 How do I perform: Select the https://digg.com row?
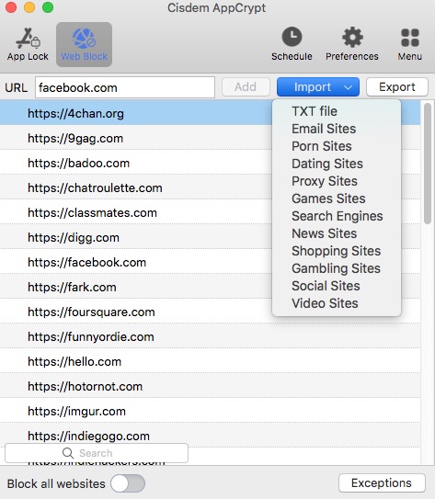pos(210,237)
